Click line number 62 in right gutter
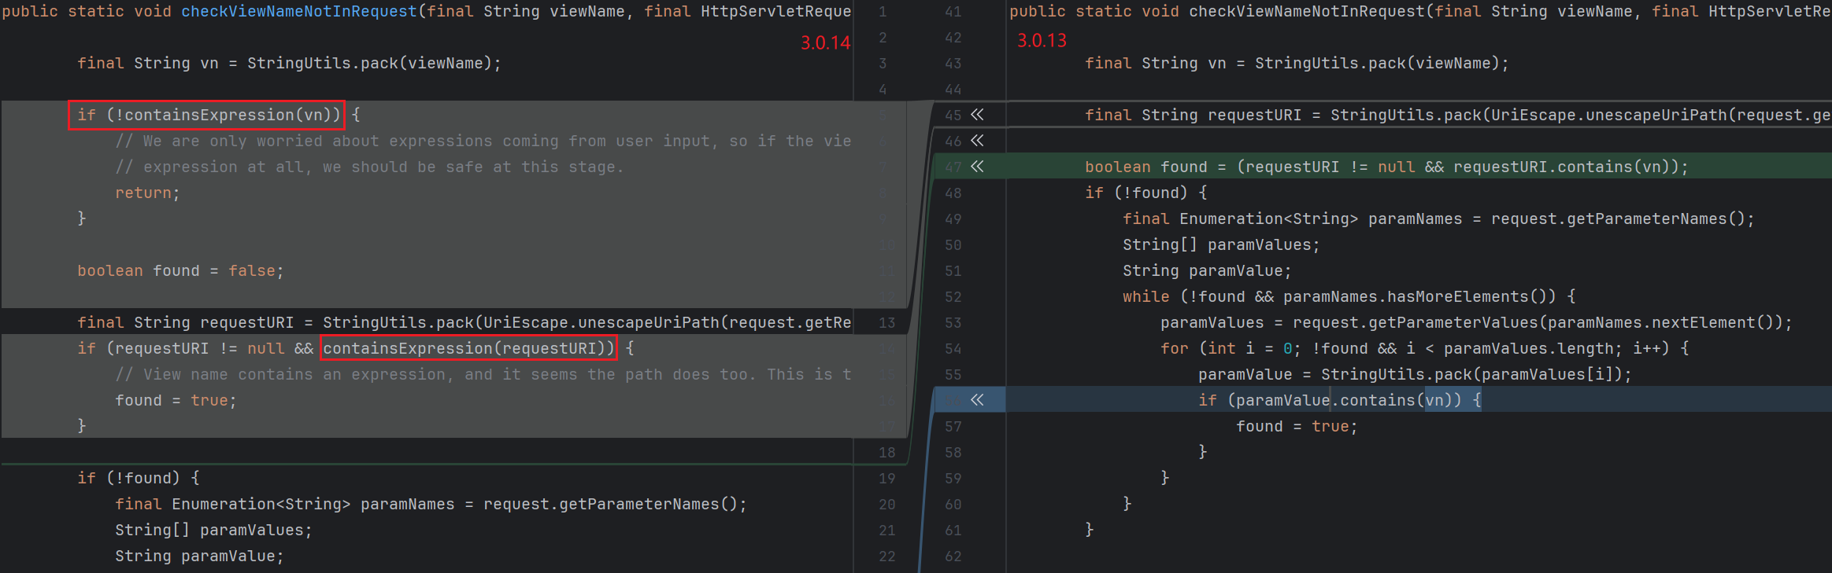 pyautogui.click(x=953, y=556)
